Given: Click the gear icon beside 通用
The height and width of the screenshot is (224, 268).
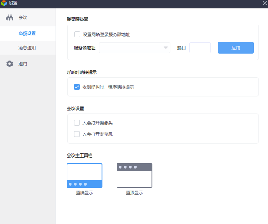Looking at the screenshot, I should [x=10, y=64].
